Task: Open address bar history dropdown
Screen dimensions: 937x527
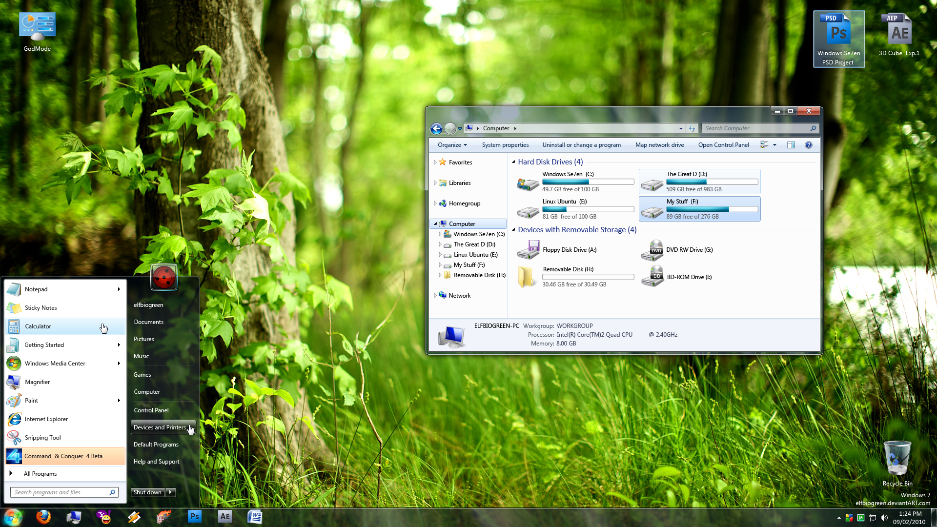Action: click(x=681, y=128)
